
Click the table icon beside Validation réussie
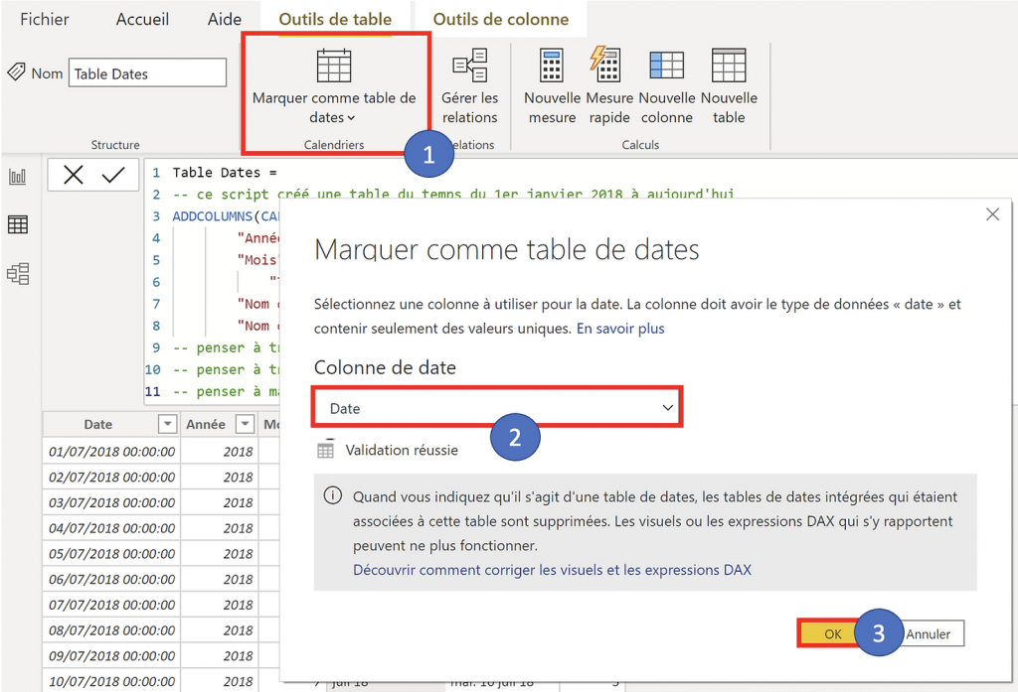[x=326, y=449]
